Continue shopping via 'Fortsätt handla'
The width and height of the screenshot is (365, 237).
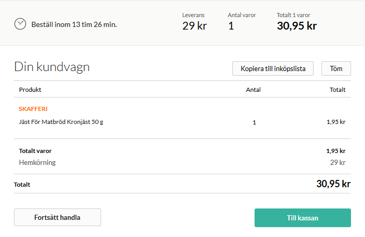58,218
